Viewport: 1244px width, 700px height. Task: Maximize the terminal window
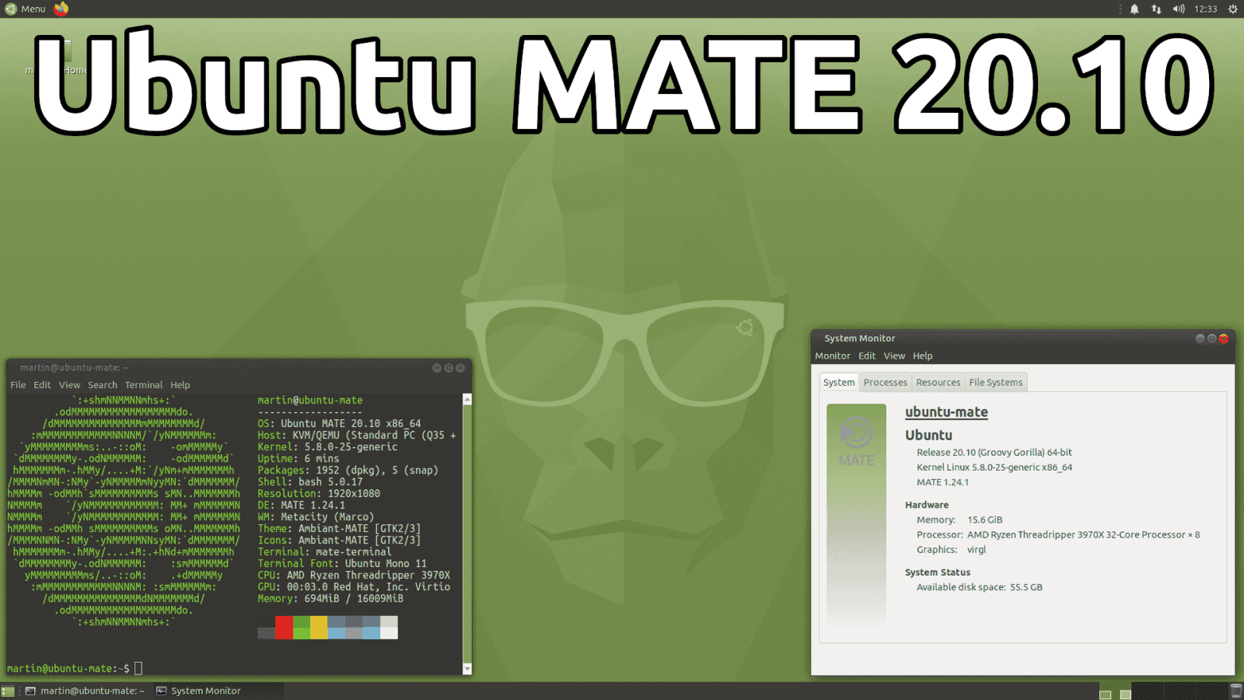(x=449, y=368)
